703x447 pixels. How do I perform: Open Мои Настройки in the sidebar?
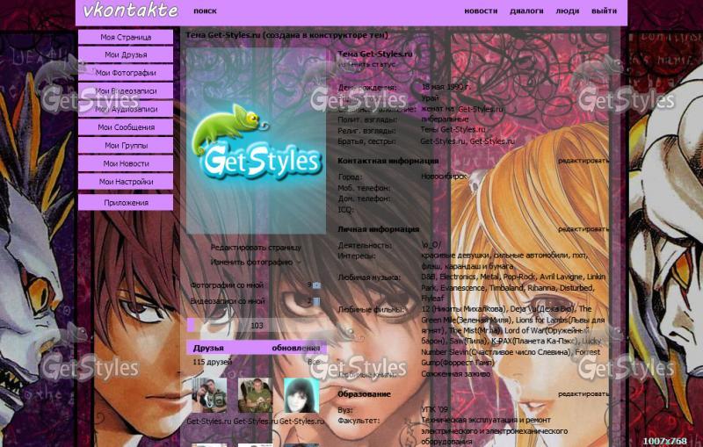(x=126, y=182)
